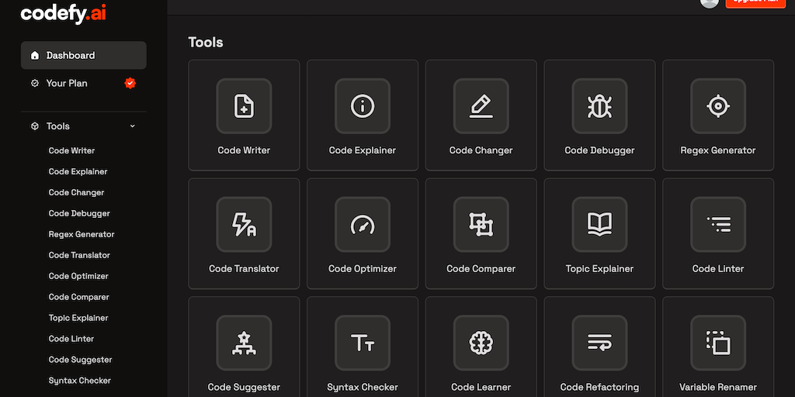Open Syntax Checker from sidebar list
This screenshot has height=397, width=795.
[80, 381]
